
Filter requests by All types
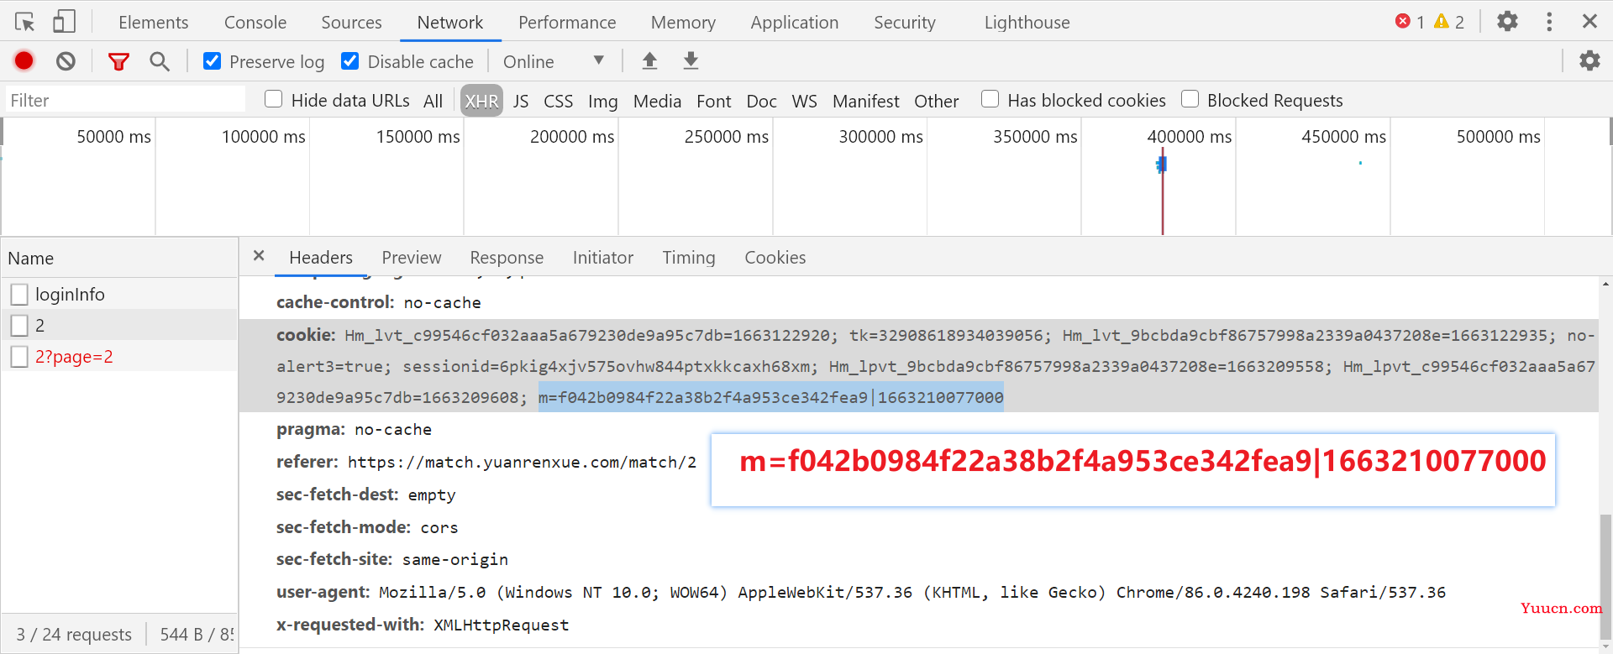tap(433, 101)
